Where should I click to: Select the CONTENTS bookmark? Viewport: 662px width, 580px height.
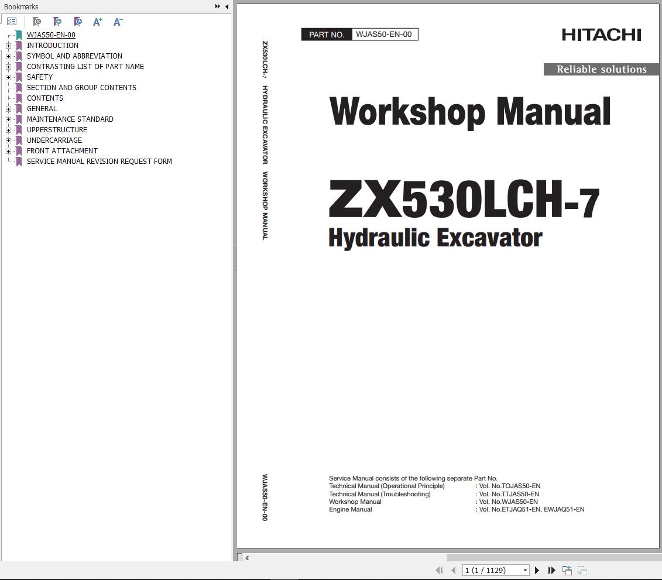point(44,98)
